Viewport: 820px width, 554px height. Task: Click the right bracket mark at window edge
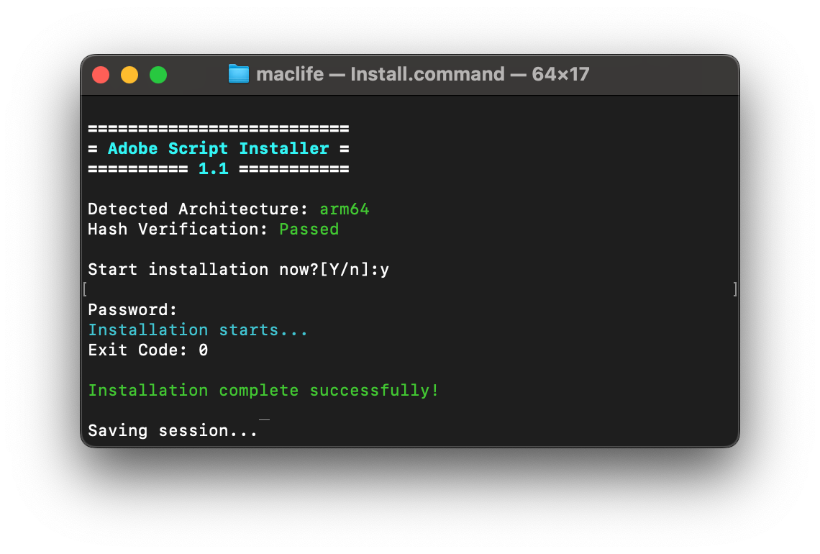pyautogui.click(x=734, y=289)
